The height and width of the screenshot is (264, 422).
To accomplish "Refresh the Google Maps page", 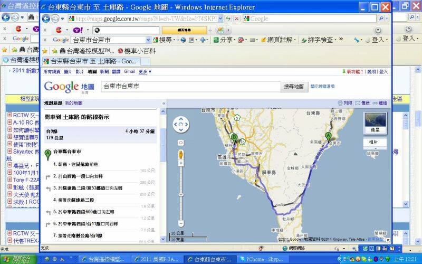I will (228, 18).
